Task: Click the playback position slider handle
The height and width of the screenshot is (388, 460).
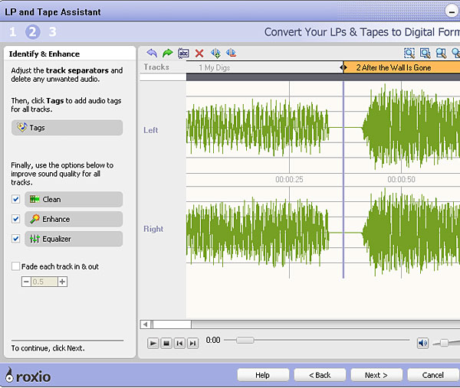Action: (245, 340)
